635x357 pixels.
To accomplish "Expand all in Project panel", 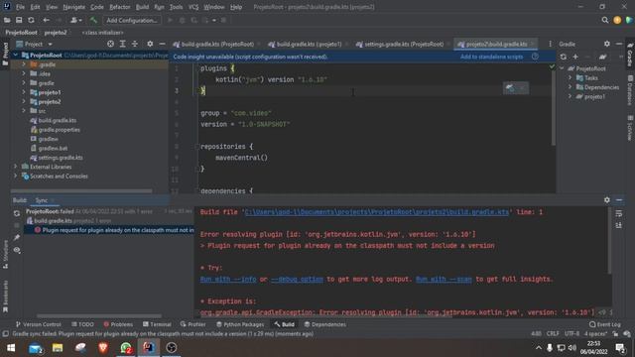I will point(122,44).
